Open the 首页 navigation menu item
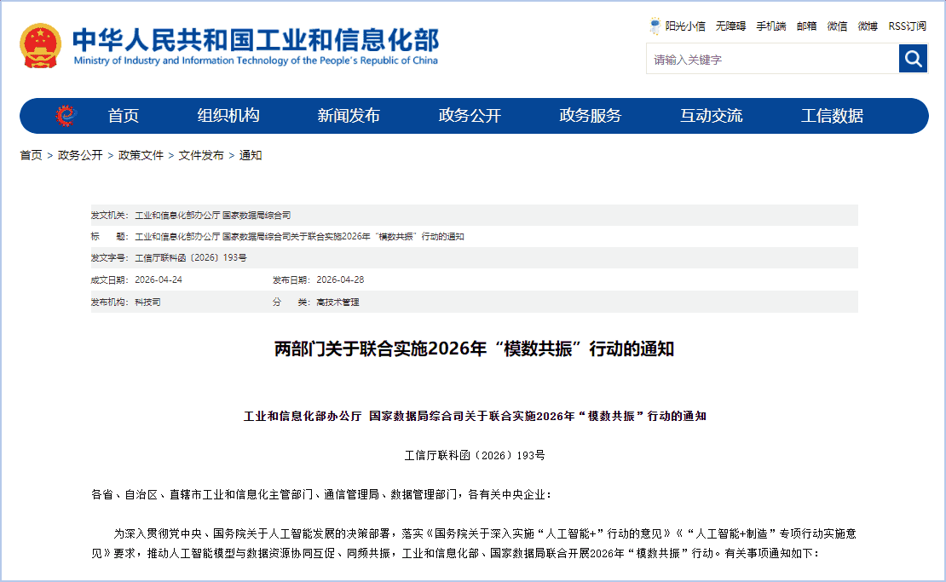Screen dimensions: 946x582 pos(123,116)
